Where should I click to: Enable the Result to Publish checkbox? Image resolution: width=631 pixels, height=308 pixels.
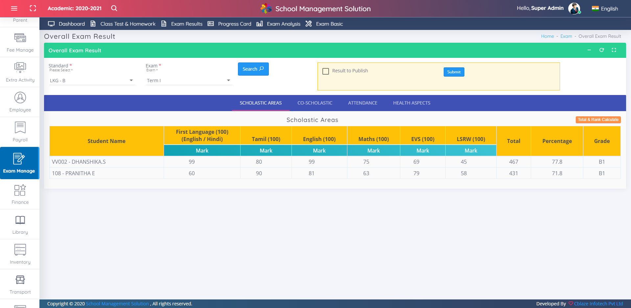326,71
